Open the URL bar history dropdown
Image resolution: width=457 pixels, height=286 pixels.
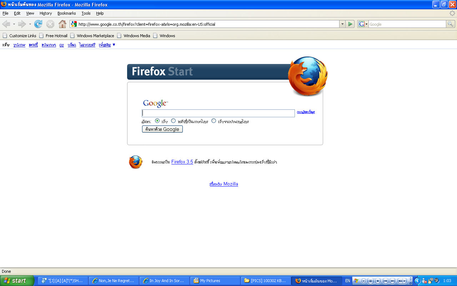(342, 24)
